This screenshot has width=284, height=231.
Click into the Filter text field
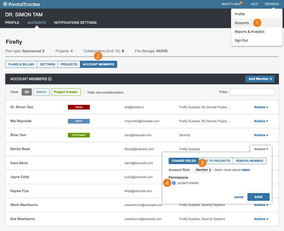tap(252, 92)
